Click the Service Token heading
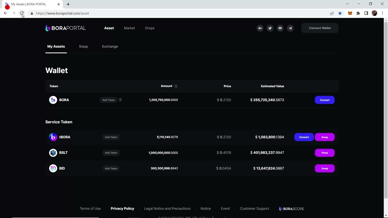The height and width of the screenshot is (218, 388). click(x=59, y=122)
